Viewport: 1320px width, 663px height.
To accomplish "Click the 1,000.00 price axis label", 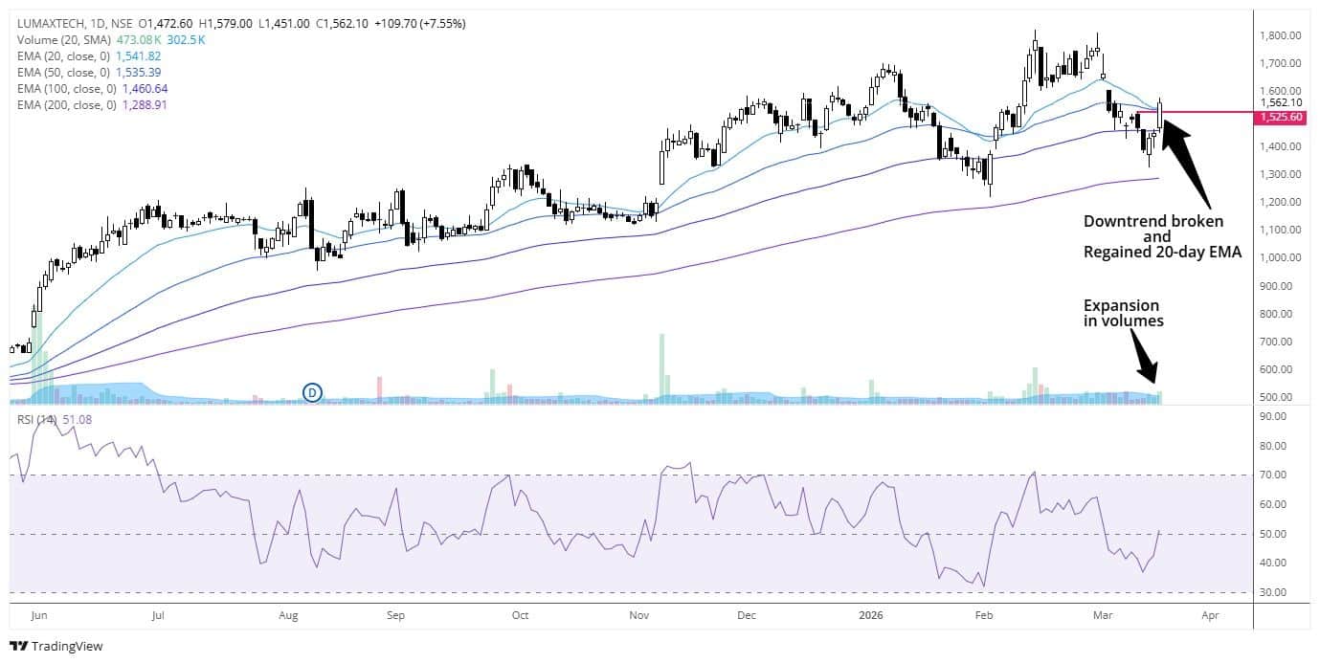I will point(1283,257).
